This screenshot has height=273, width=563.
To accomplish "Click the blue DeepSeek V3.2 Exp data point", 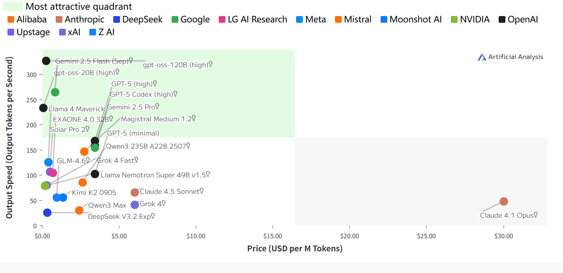I will [x=47, y=212].
